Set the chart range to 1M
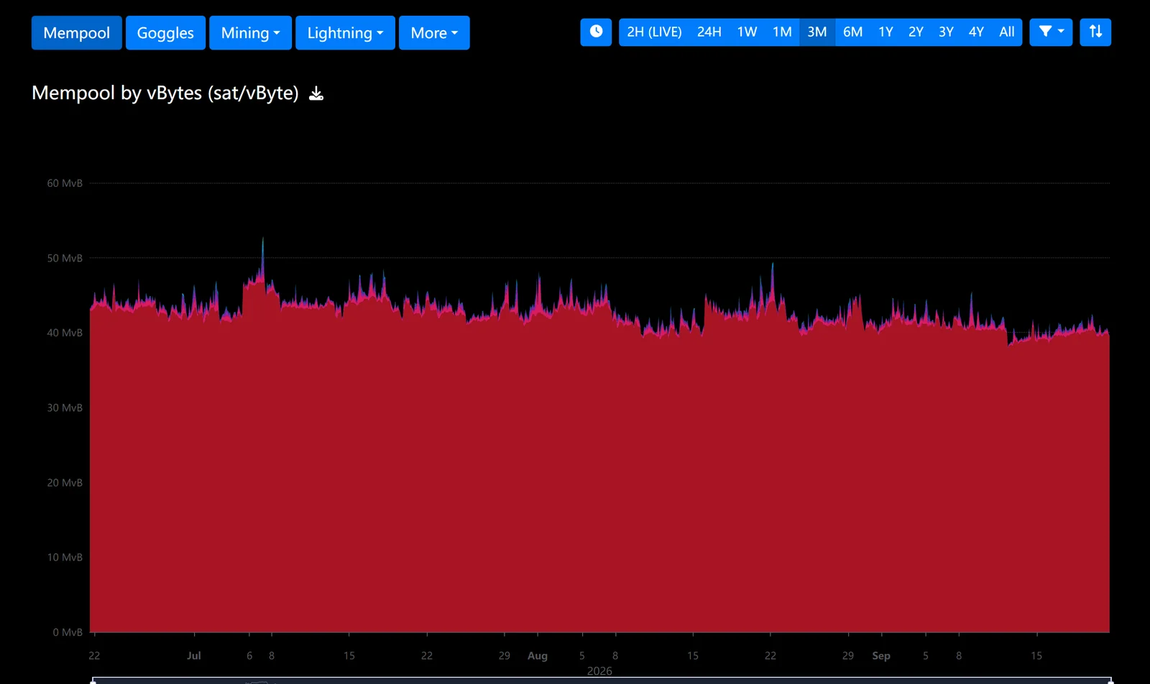Screen dimensions: 1150x684 [782, 32]
